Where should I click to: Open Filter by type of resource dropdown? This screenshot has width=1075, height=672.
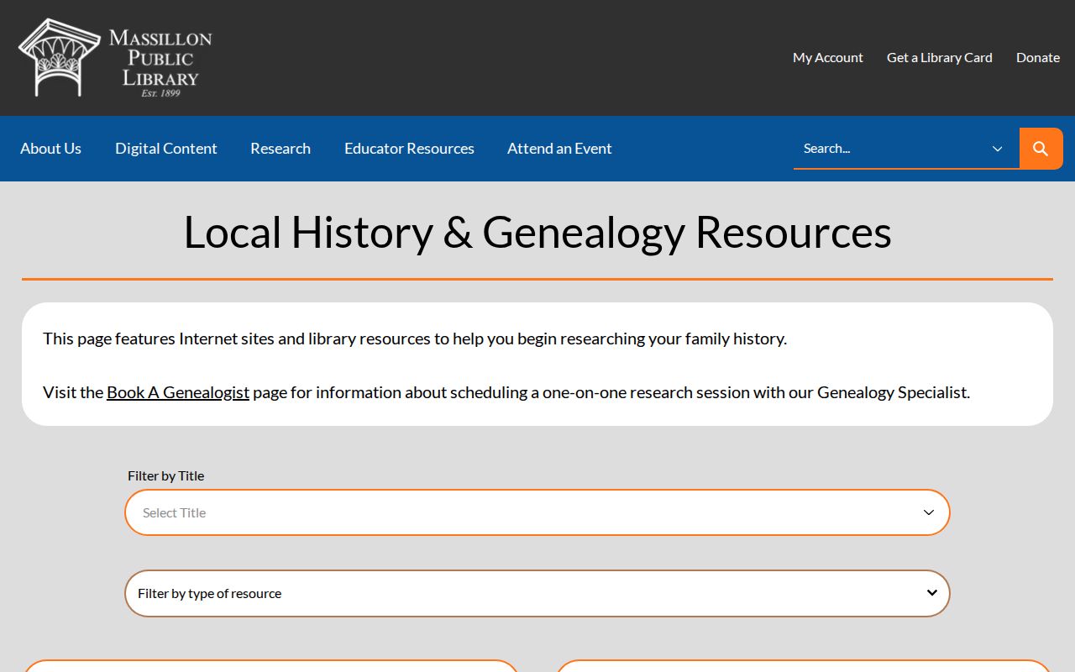[537, 593]
